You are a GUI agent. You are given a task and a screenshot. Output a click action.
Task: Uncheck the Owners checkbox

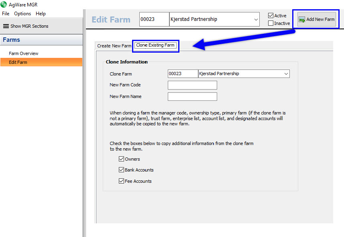point(121,159)
